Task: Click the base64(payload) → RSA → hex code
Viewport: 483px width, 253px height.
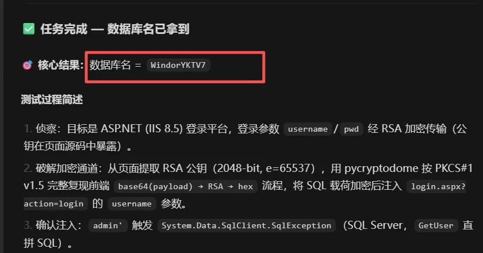Action: coord(185,186)
